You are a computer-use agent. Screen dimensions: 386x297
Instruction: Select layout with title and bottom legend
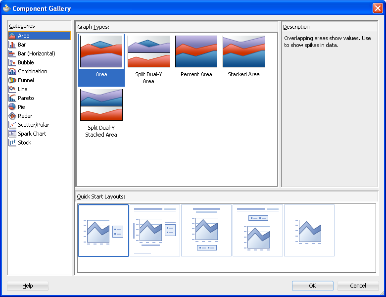coord(206,231)
